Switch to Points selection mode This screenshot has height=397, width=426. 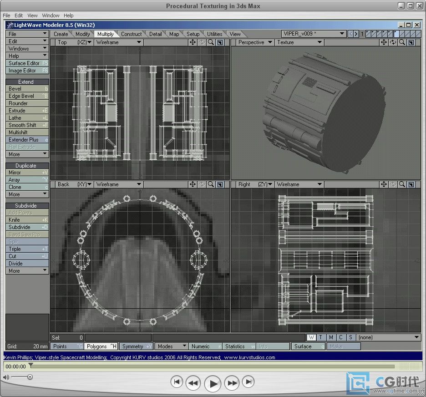tap(67, 346)
